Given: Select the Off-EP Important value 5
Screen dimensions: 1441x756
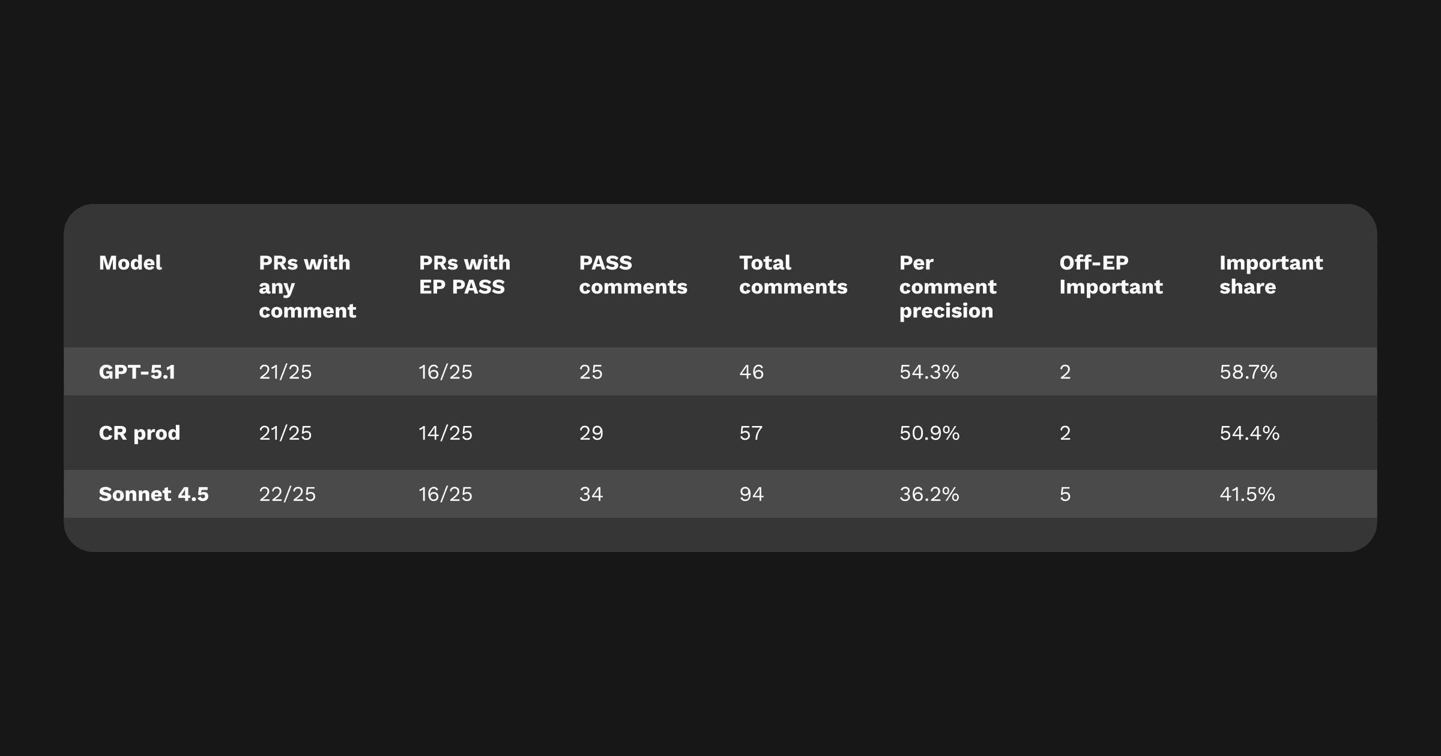Looking at the screenshot, I should pyautogui.click(x=1065, y=494).
